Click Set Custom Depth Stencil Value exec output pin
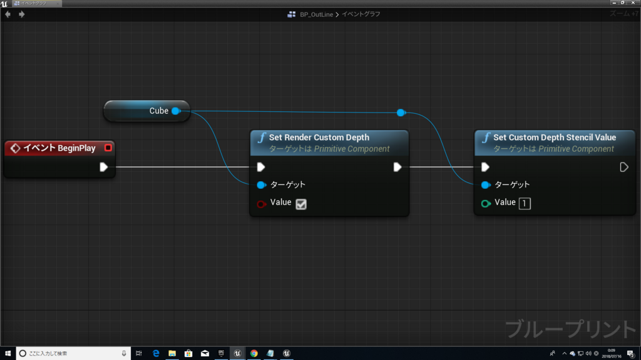Viewport: 641px width, 360px height. [x=624, y=167]
